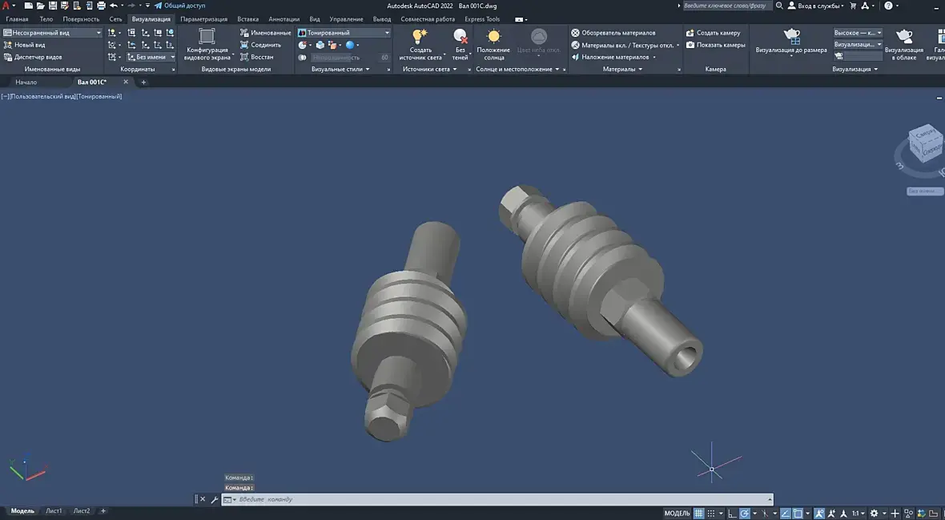Click the Render to Size teapot icon
The image size is (945, 520).
click(791, 36)
